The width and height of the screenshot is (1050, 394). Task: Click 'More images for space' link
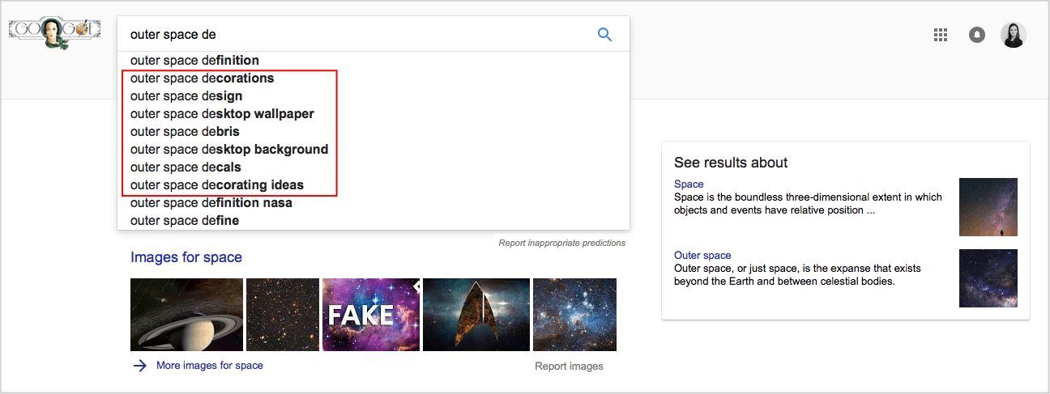point(209,366)
